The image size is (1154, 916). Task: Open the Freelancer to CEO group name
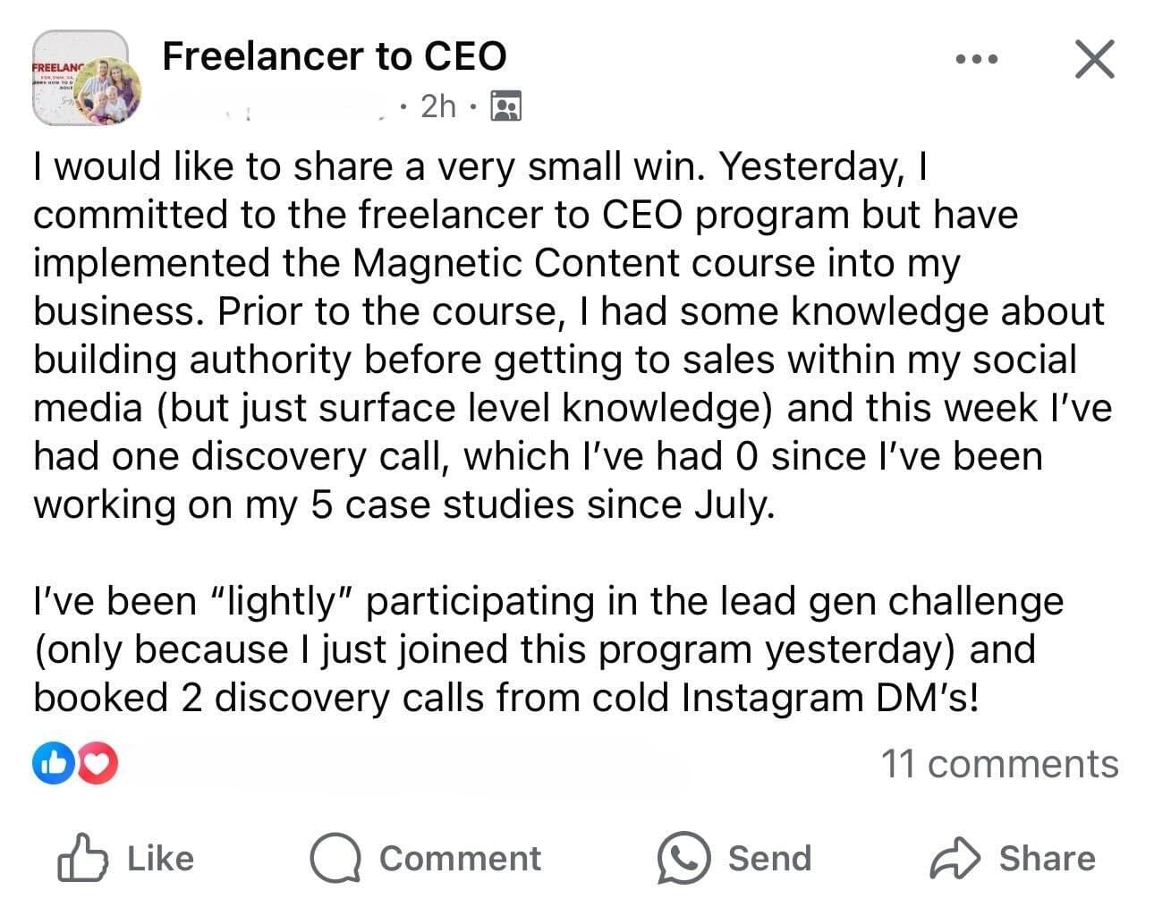[334, 56]
